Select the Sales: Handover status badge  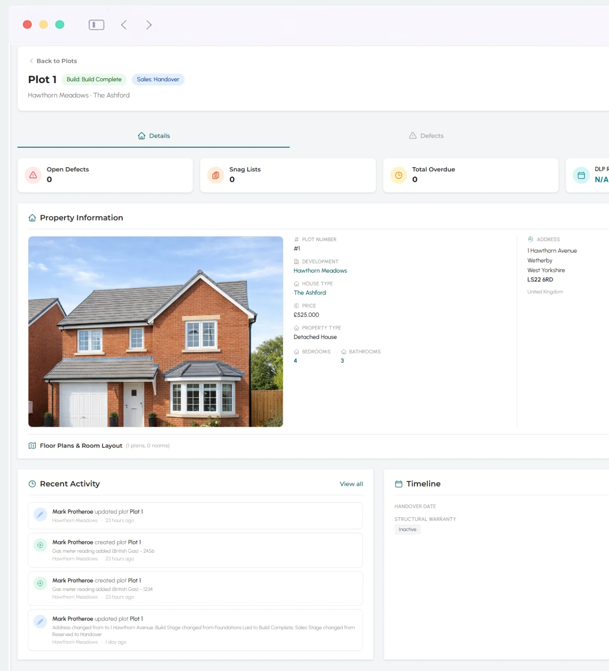[158, 79]
